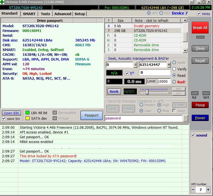Image resolution: width=213 pixels, height=196 pixels.
Task: Click the Removable gray indicator box
Action: click(55, 112)
